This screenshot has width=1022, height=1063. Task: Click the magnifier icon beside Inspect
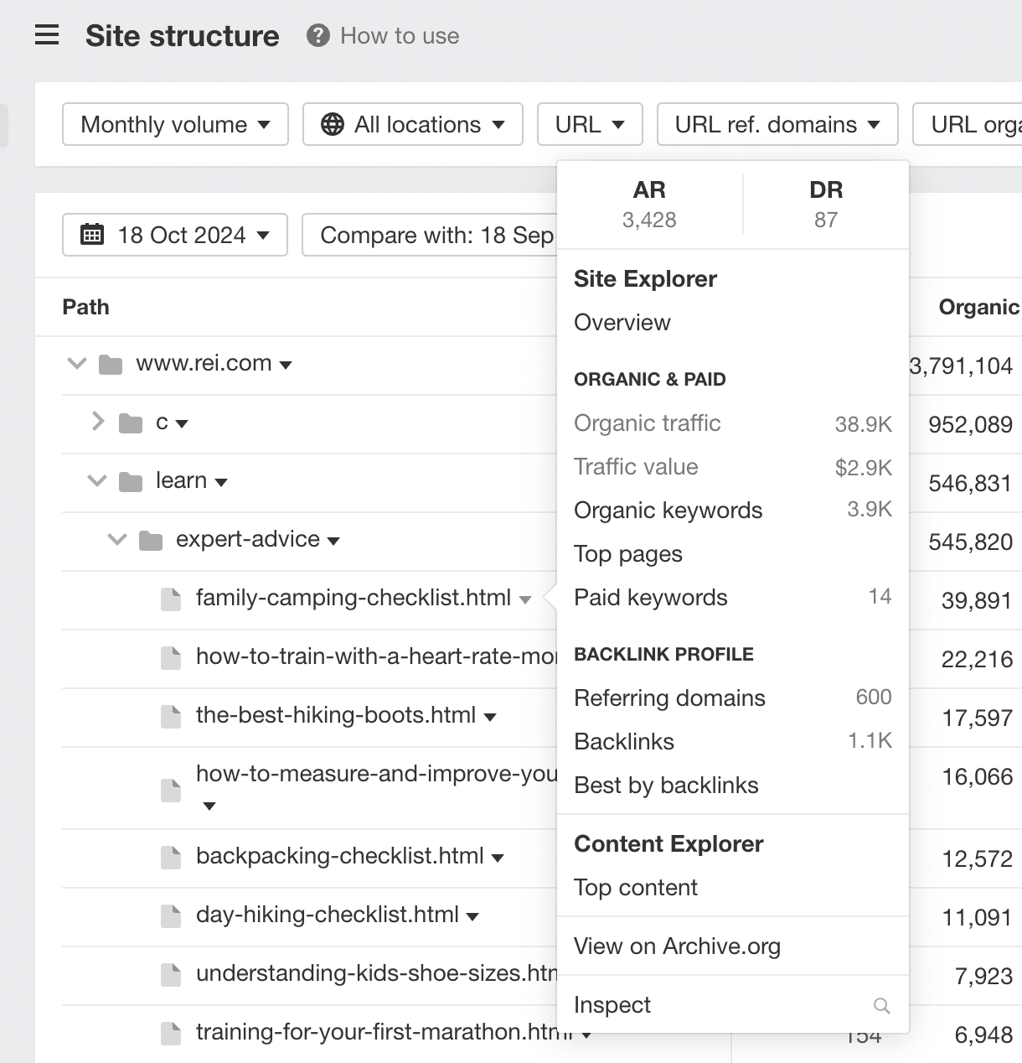881,1005
